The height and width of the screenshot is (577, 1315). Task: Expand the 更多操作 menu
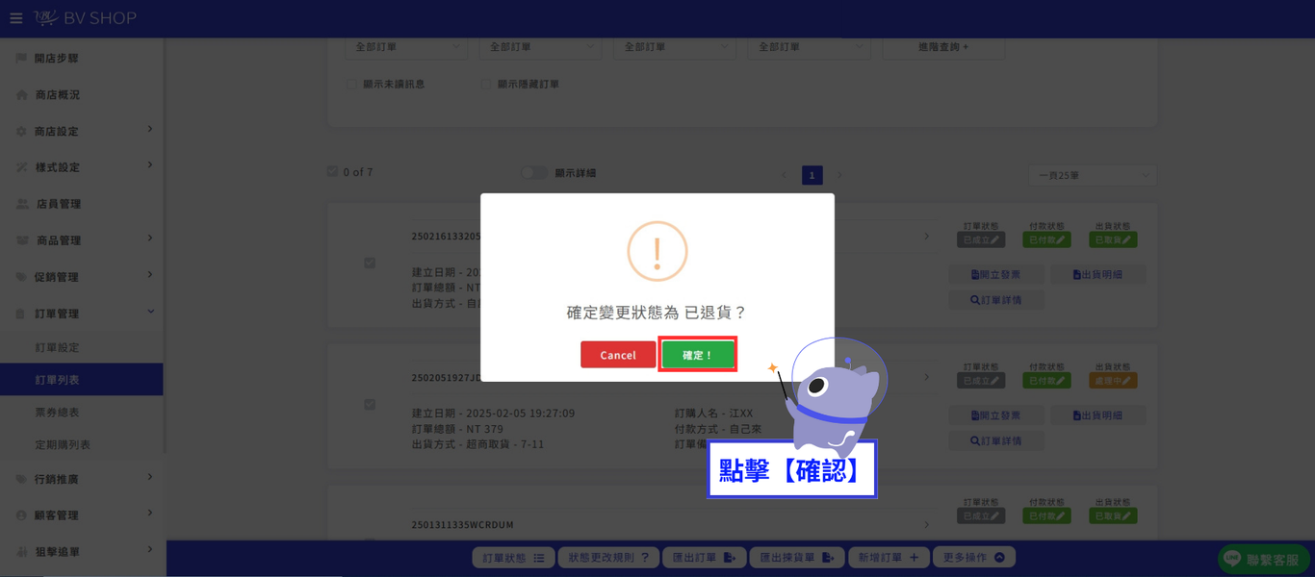tap(974, 558)
